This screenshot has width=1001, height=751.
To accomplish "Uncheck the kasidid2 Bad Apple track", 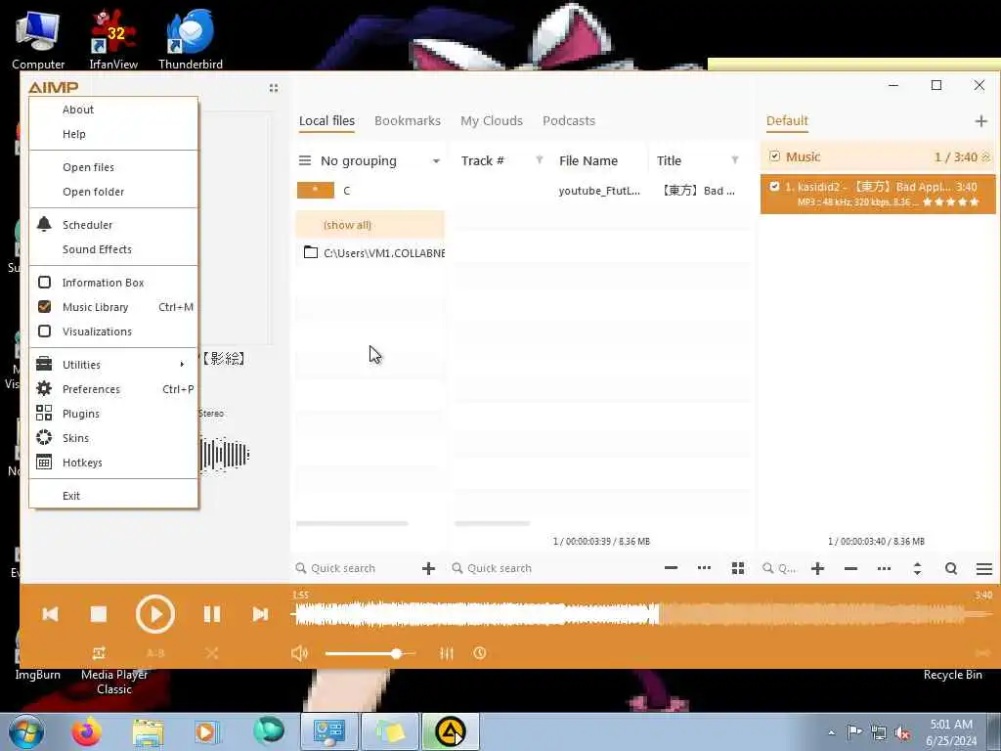I will pyautogui.click(x=774, y=187).
